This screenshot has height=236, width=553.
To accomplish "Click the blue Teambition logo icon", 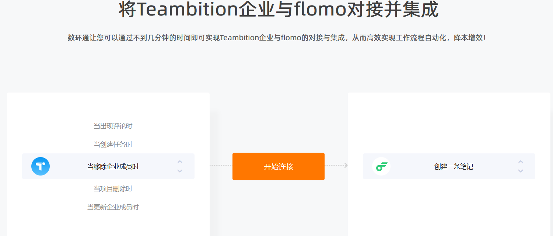I will click(x=41, y=166).
